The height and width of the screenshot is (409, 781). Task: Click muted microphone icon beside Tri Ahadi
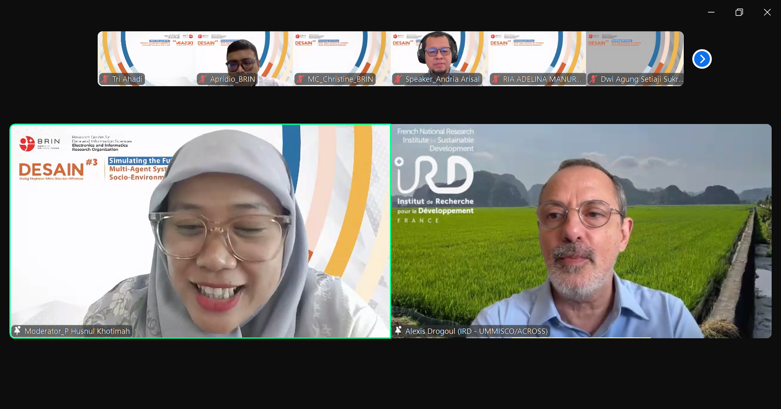coord(105,79)
